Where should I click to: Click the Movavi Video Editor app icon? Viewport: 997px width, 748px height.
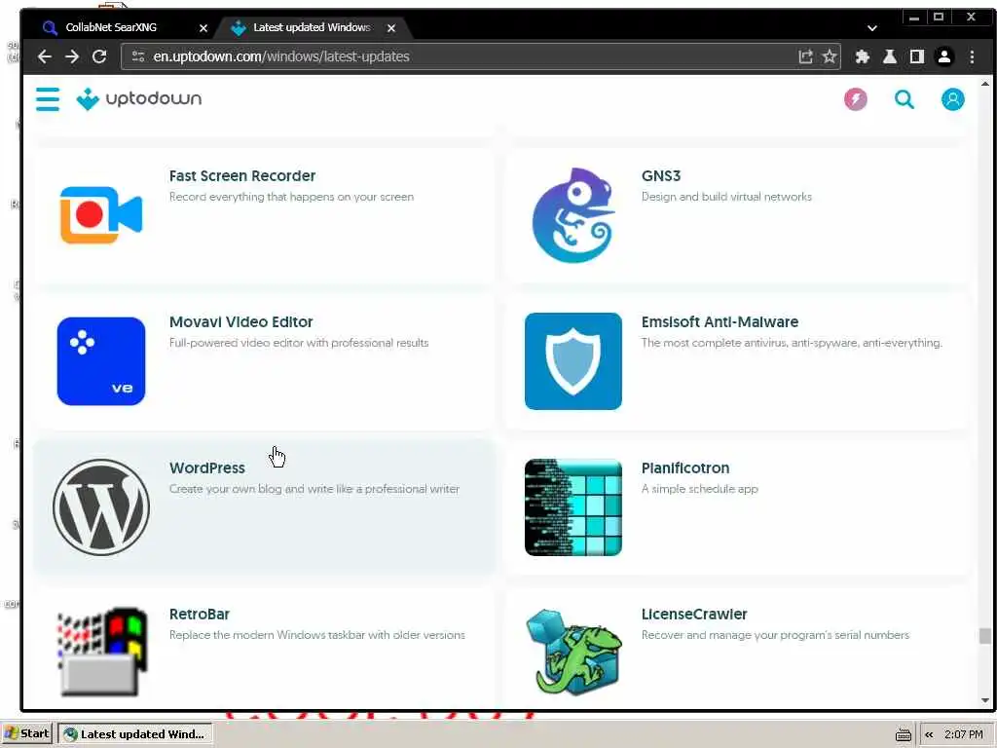(101, 361)
